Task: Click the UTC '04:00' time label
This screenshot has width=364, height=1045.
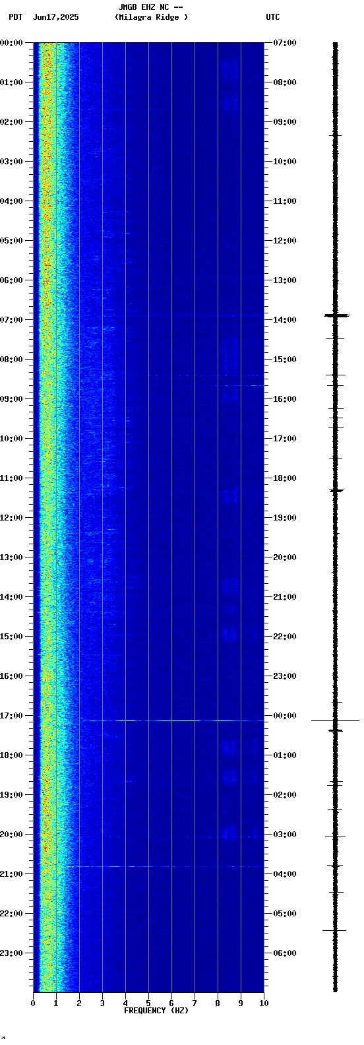Action: (x=285, y=874)
